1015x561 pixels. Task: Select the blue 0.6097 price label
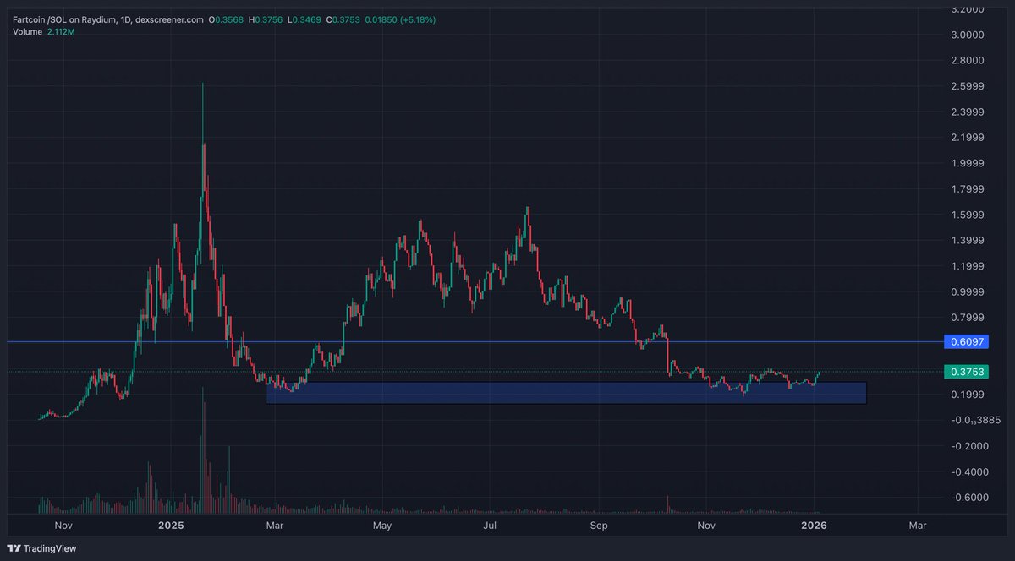coord(965,342)
